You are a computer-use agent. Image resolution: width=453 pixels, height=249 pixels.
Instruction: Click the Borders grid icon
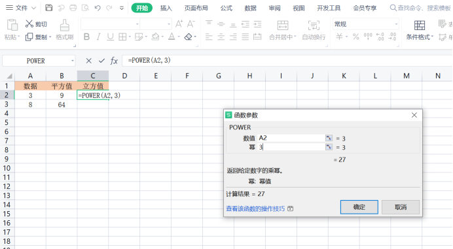coord(122,37)
